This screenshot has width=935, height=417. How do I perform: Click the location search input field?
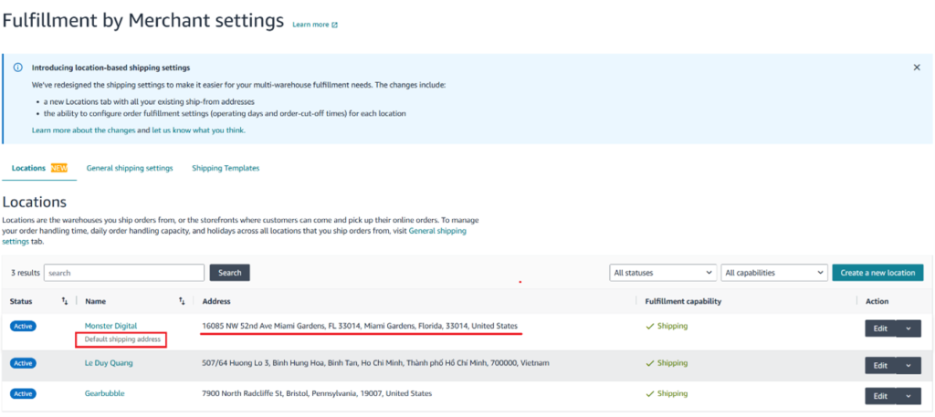pyautogui.click(x=124, y=272)
